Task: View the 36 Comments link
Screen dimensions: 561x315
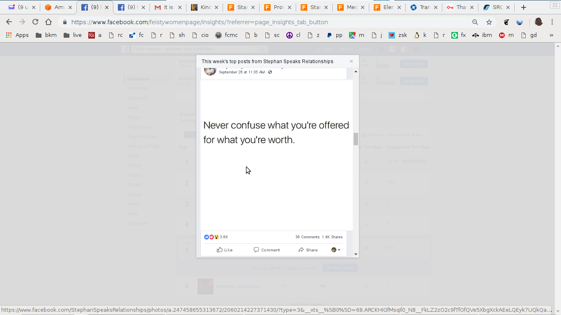Action: [307, 237]
